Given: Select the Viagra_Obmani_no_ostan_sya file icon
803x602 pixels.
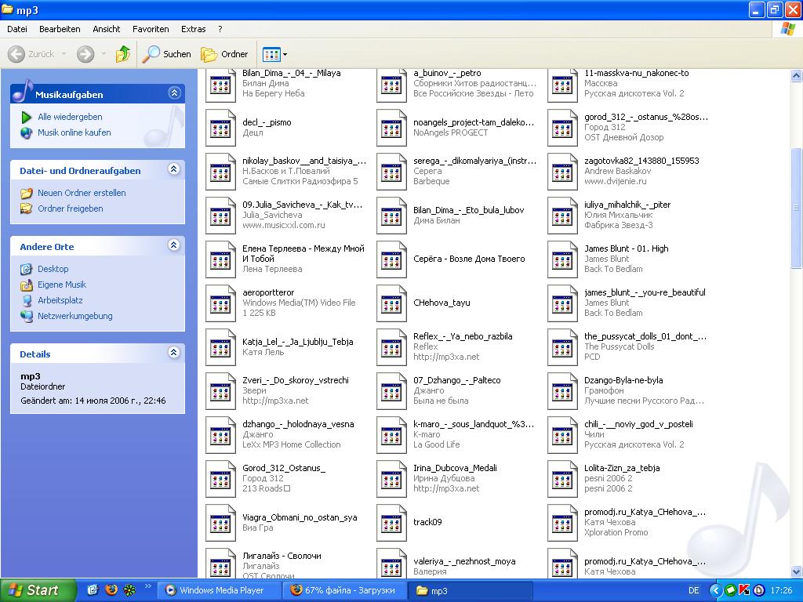Looking at the screenshot, I should pyautogui.click(x=220, y=523).
